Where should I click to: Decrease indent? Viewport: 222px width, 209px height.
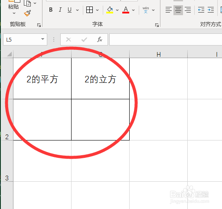(x=201, y=10)
